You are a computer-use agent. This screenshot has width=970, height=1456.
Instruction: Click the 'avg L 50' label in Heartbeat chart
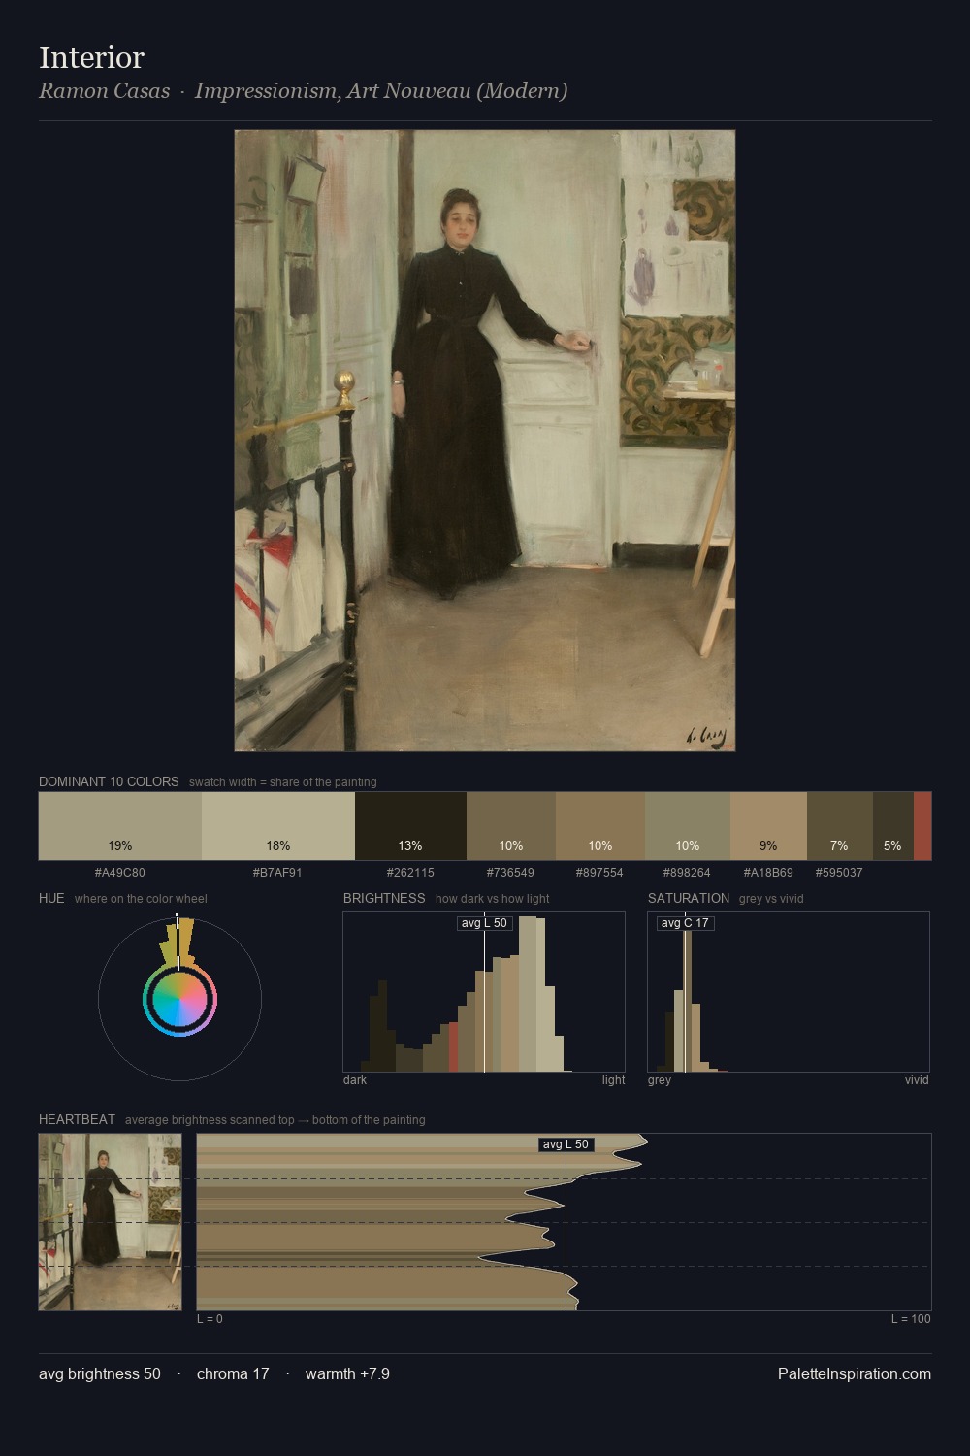(566, 1144)
